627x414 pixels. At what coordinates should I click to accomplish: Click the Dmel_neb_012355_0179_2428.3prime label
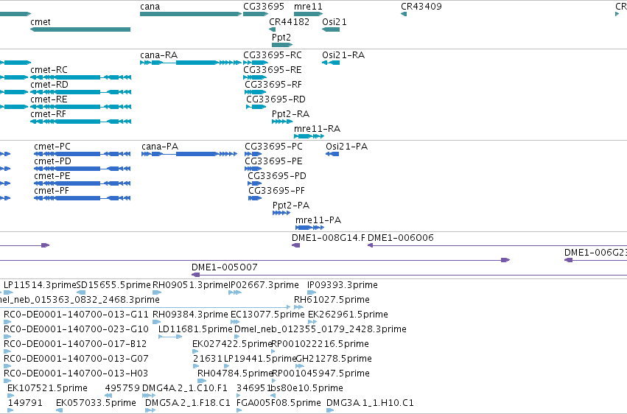coord(320,329)
